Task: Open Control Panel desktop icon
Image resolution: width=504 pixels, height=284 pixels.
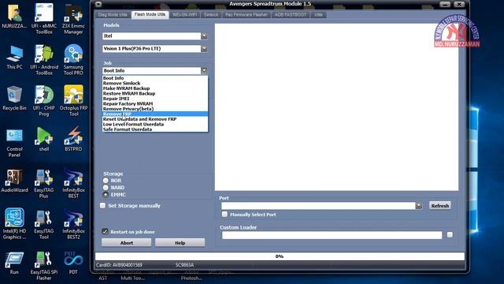Action: (x=14, y=142)
